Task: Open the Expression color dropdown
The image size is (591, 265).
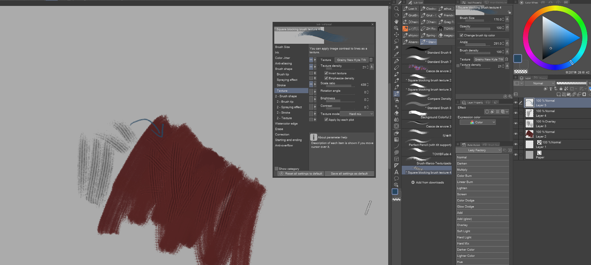Action: 477,122
